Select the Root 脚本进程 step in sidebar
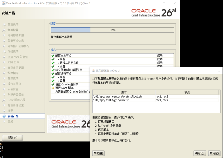This screenshot has height=158, width=223. pyautogui.click(x=16, y=100)
